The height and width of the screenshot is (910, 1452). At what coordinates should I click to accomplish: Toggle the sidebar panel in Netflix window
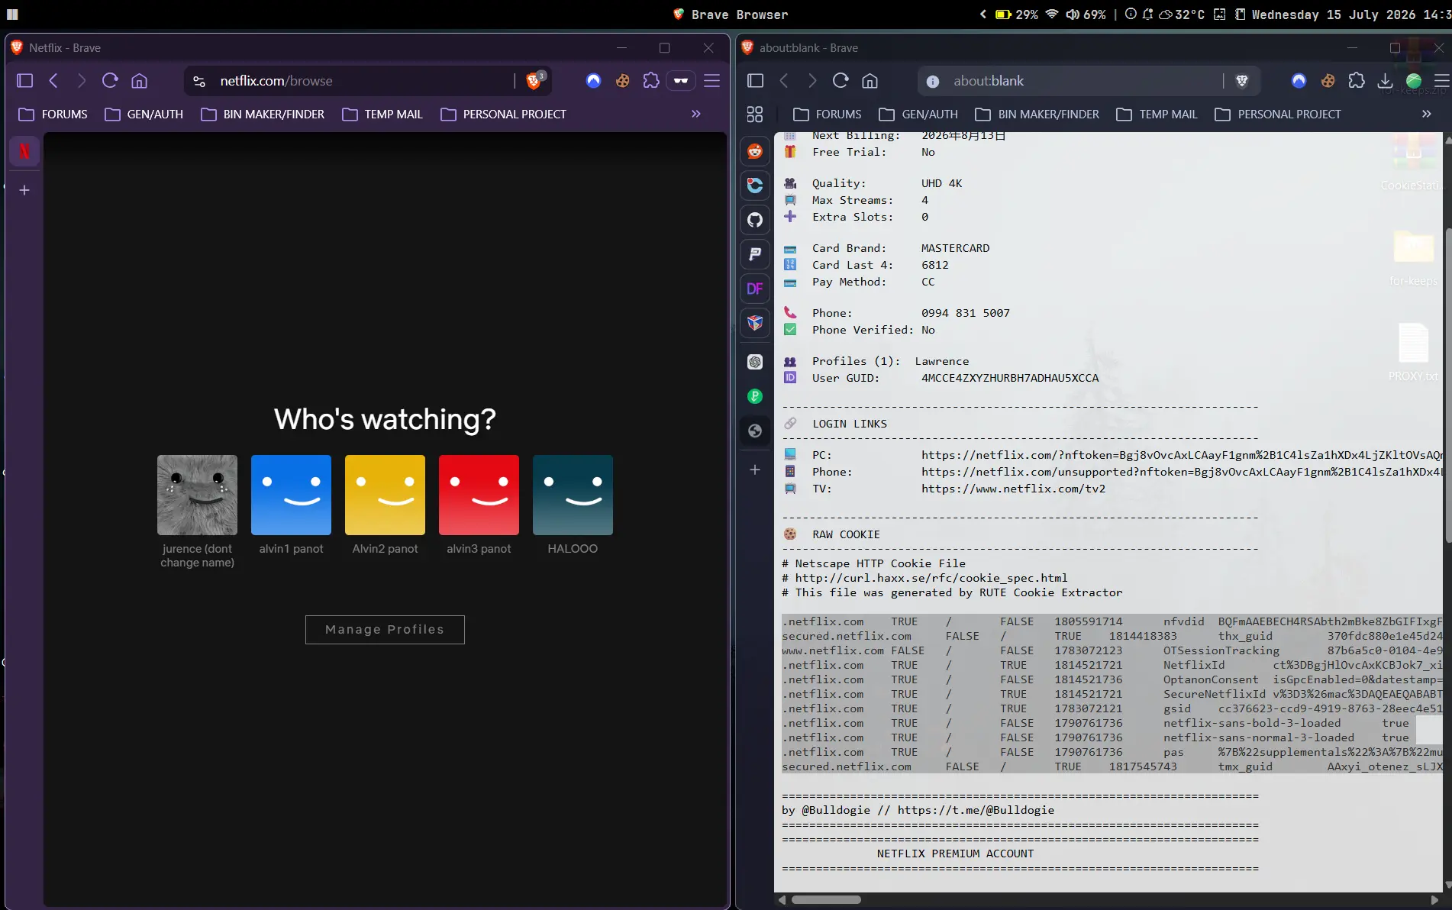[x=24, y=80]
